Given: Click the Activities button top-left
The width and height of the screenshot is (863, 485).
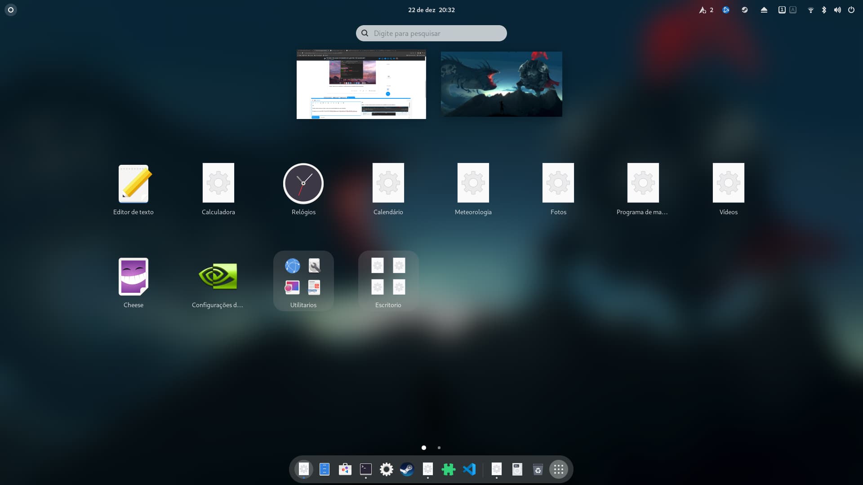Looking at the screenshot, I should coord(11,10).
